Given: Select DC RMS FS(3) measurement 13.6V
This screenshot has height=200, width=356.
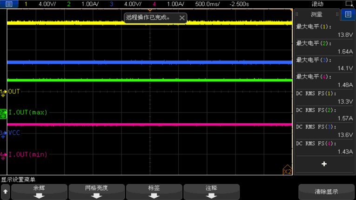Looking at the screenshot, I should 324,131.
